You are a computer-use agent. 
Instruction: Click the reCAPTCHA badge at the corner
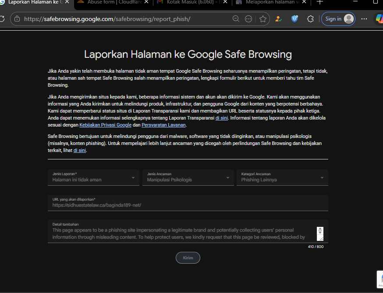coord(380,279)
